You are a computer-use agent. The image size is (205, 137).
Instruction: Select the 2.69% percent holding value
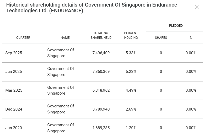pyautogui.click(x=131, y=109)
